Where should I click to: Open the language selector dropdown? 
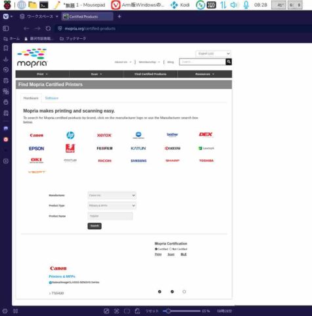coord(213,53)
